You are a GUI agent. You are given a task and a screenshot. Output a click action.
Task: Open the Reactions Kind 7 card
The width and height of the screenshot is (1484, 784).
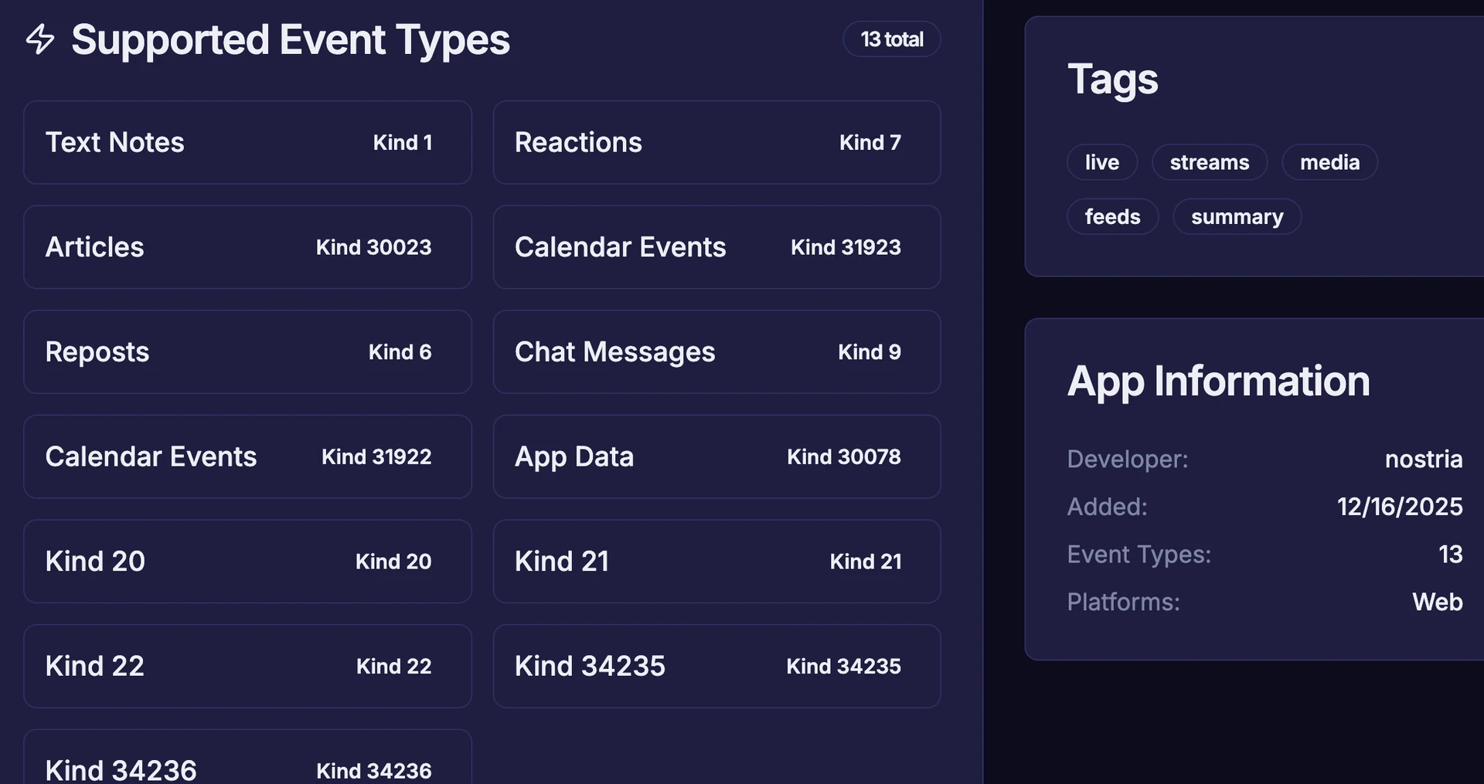coord(716,142)
